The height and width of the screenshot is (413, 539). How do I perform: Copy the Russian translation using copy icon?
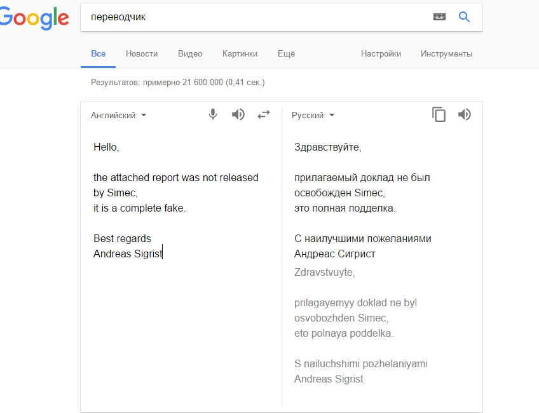(x=439, y=114)
